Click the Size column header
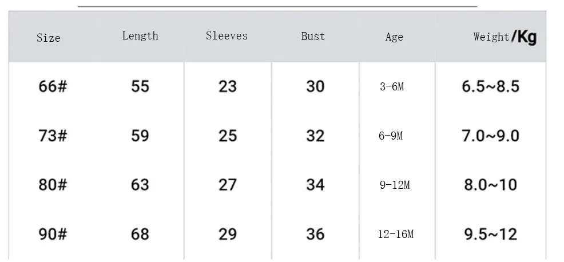 (49, 37)
